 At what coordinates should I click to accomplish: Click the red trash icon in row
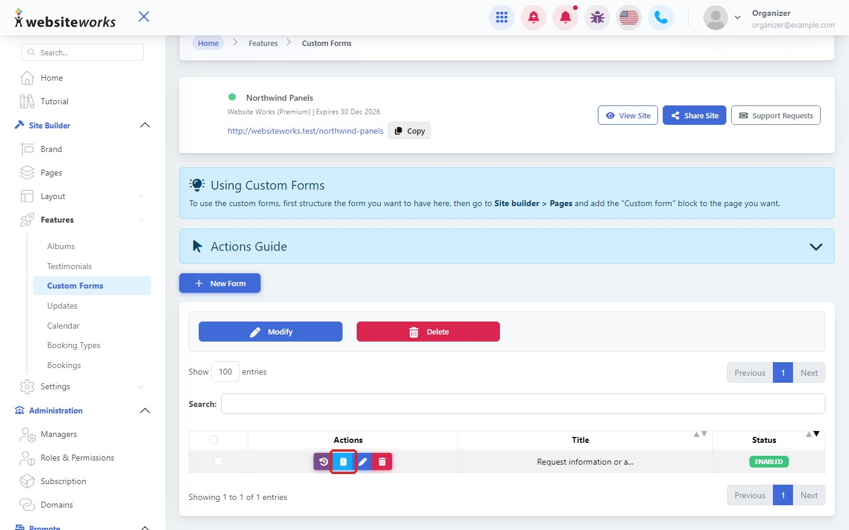(382, 462)
